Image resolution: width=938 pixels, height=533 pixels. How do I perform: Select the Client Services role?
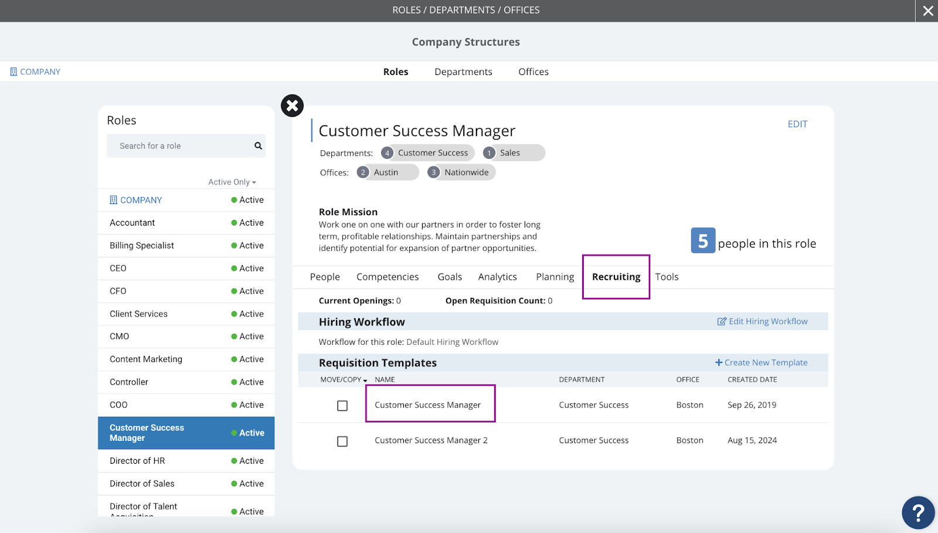pyautogui.click(x=186, y=314)
